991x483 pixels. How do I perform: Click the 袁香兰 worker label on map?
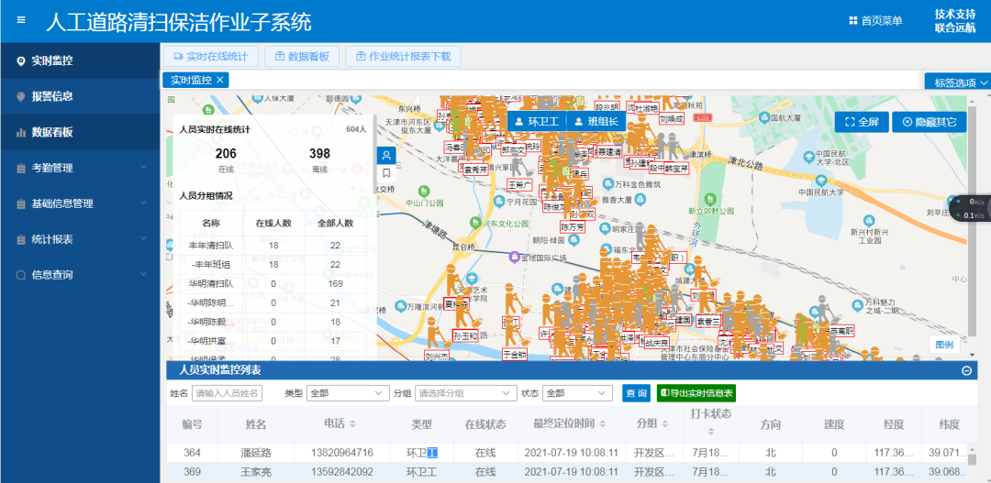click(709, 320)
